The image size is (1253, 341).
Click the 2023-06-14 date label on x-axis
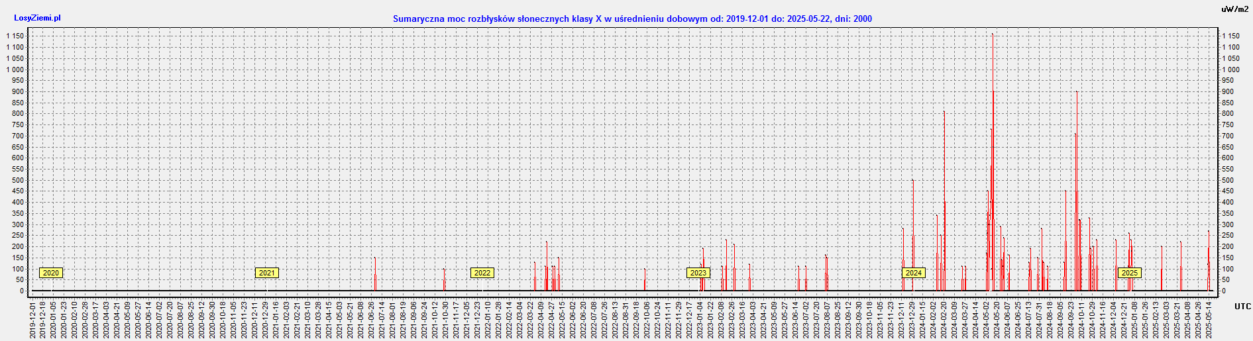pos(795,320)
